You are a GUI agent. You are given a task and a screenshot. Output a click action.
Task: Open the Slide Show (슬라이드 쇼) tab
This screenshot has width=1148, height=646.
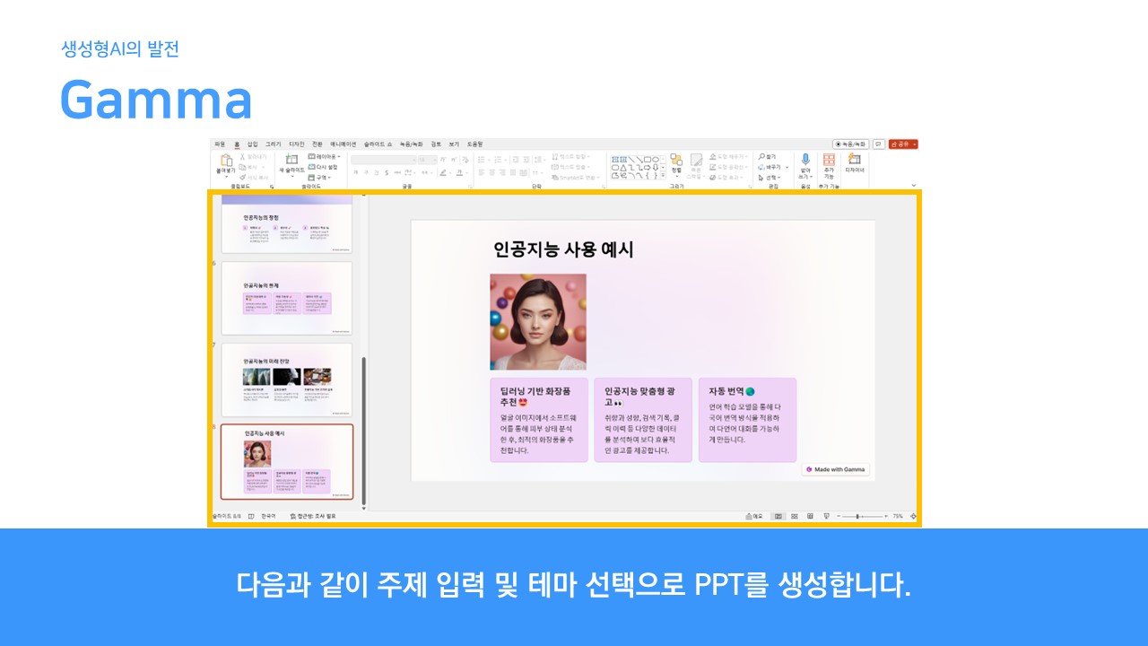[x=378, y=144]
